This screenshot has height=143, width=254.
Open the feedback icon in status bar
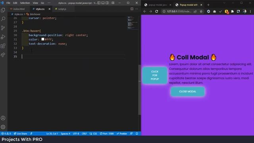tap(131, 133)
